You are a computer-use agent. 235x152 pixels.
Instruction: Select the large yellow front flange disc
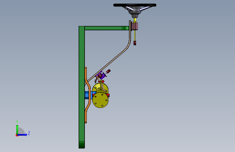100,100
